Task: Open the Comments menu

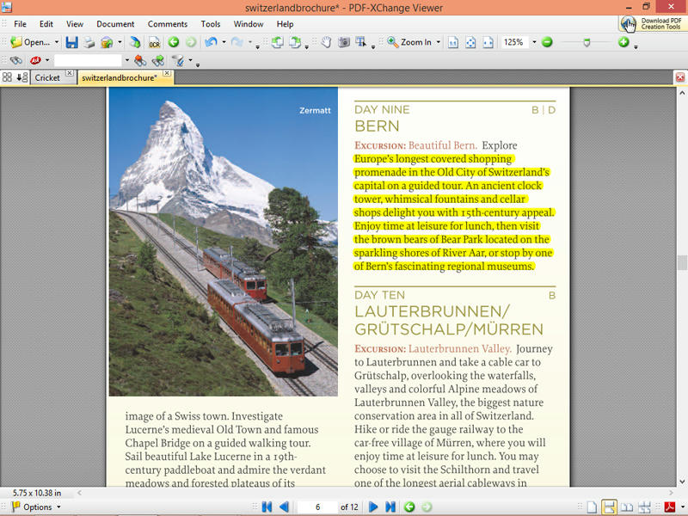Action: tap(168, 24)
